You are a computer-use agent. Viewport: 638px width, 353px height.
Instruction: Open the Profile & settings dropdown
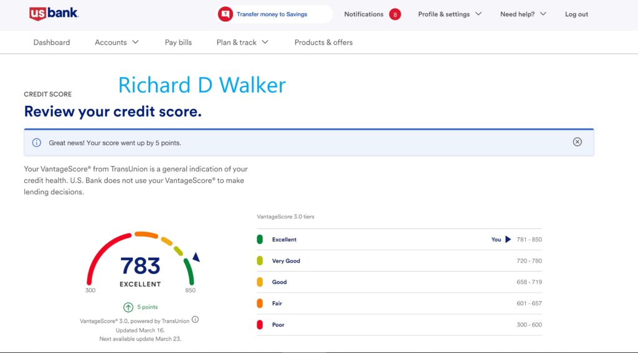(449, 14)
